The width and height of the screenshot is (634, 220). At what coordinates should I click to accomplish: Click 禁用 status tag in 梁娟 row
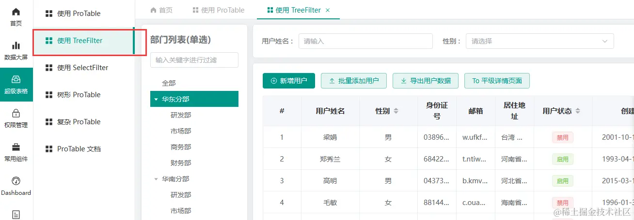pos(563,137)
